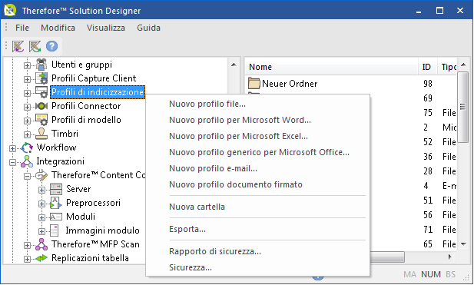Viewport: 474px width, 285px height.
Task: Click the Timbri stamp icon
Action: (x=41, y=134)
